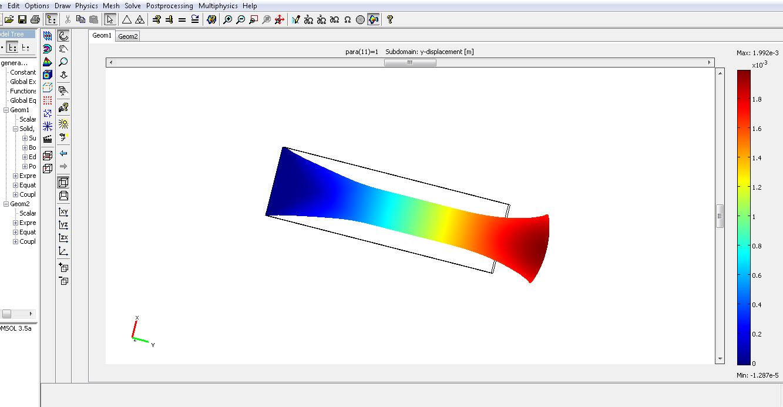Click the Zoom Out magnifier icon
This screenshot has height=407, width=783.
(241, 19)
